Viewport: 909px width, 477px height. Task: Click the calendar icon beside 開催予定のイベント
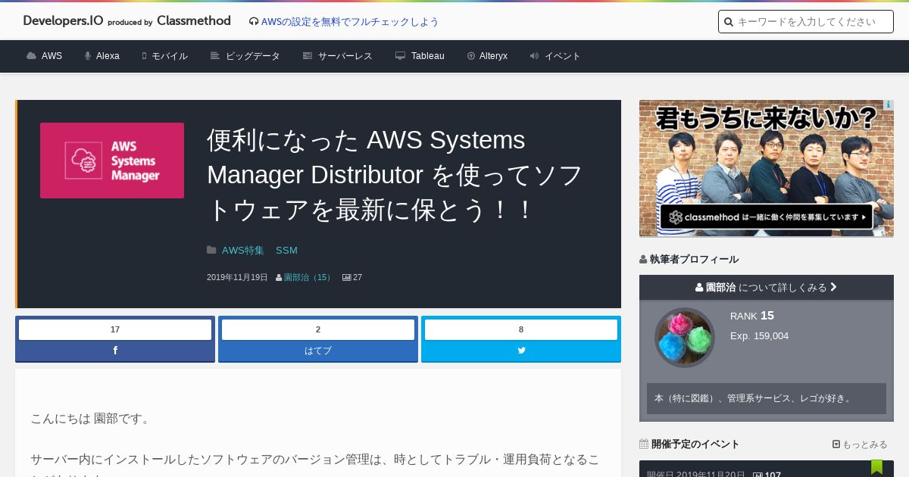point(644,444)
